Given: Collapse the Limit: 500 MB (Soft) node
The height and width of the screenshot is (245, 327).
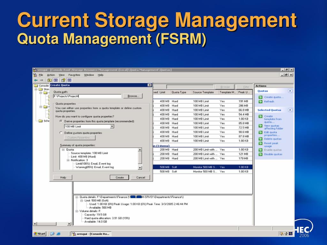Looking at the screenshot, I should [81, 201].
